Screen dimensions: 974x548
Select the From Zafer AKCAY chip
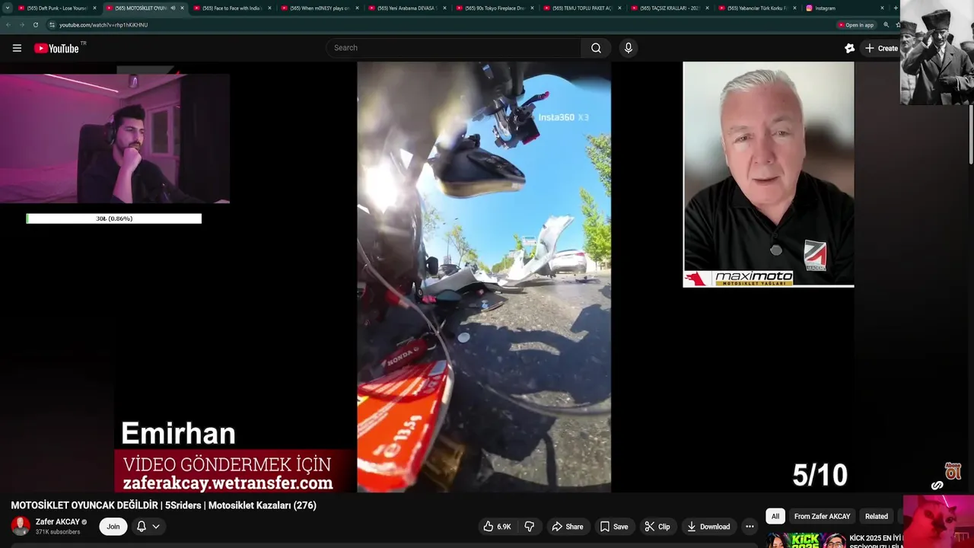point(822,516)
